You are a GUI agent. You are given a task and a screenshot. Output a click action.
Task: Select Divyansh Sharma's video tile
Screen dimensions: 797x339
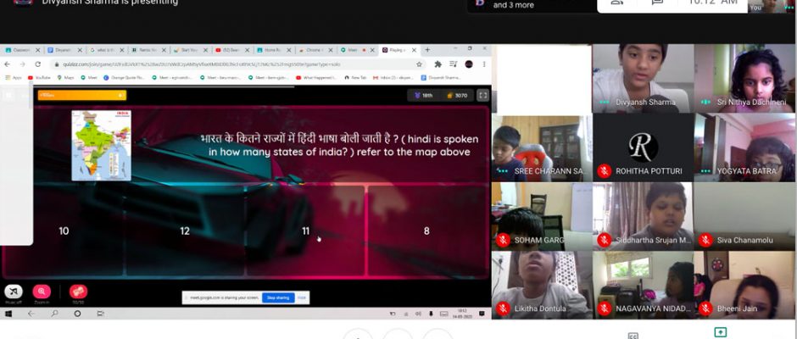[643, 78]
